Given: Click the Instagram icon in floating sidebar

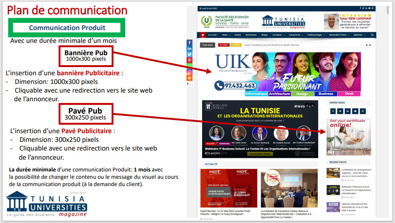Looking at the screenshot, I should coord(190,72).
